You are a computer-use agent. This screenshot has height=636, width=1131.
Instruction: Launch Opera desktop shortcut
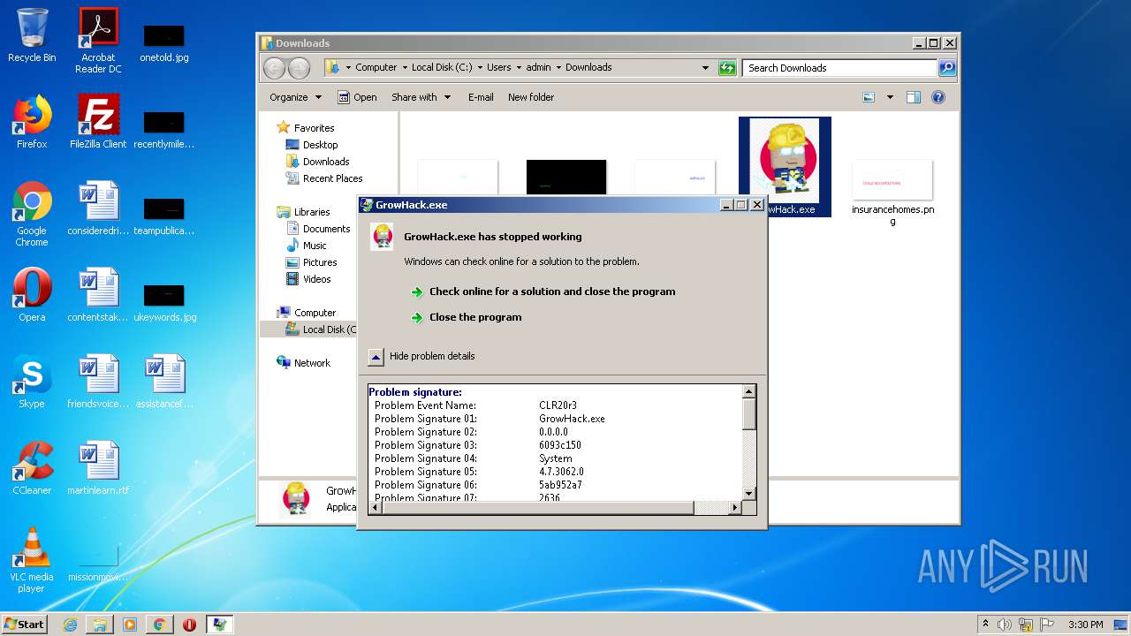pos(32,295)
